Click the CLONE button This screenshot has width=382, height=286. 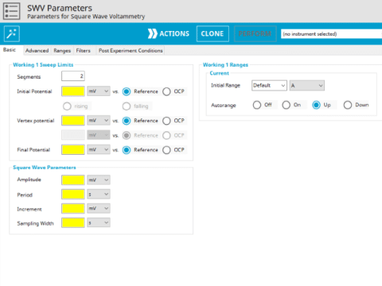coord(212,33)
